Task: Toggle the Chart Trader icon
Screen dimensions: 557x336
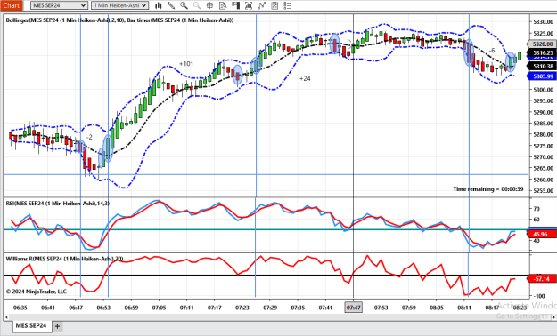Action: [x=235, y=5]
